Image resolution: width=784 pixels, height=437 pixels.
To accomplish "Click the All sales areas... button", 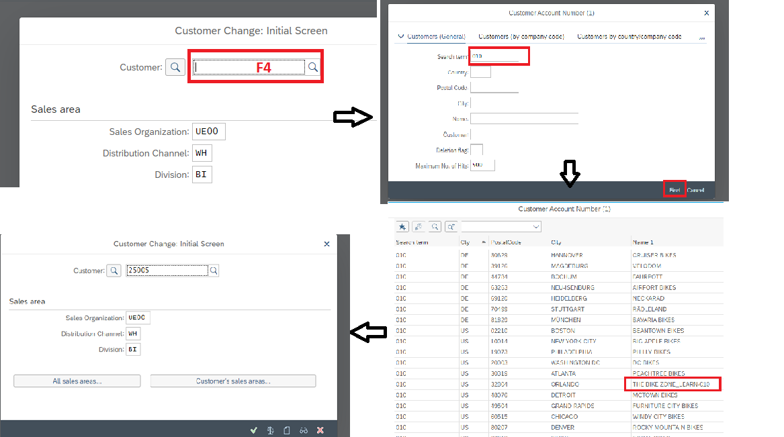I will (x=77, y=381).
